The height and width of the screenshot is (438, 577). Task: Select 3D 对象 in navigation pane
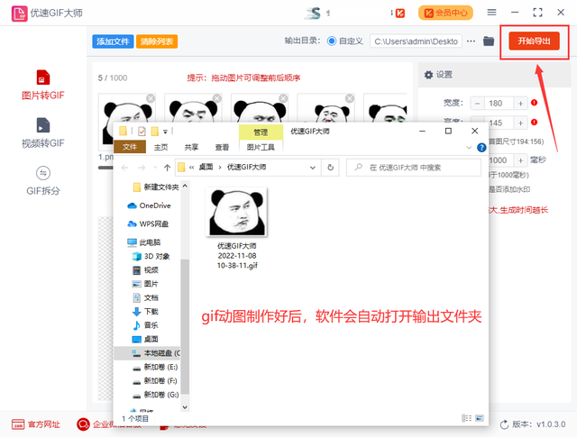tap(151, 256)
